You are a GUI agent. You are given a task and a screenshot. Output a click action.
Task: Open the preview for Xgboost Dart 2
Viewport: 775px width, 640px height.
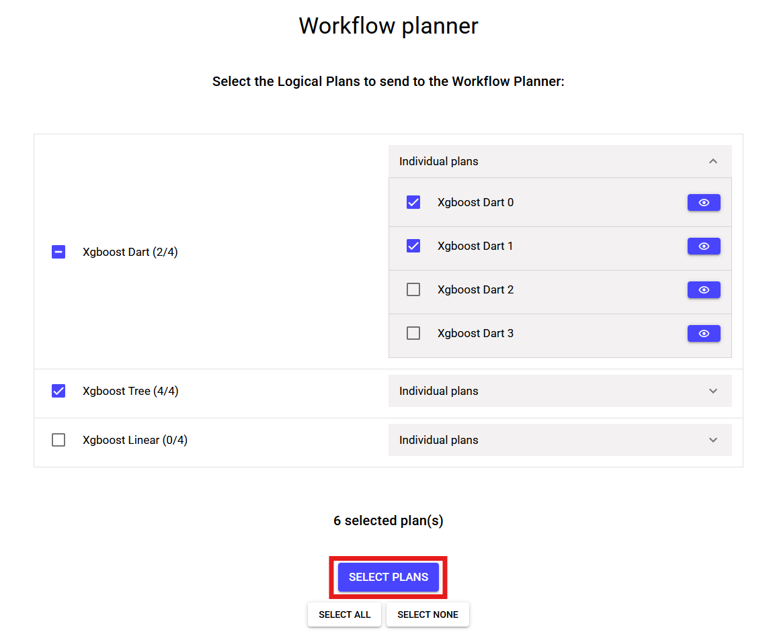coord(703,289)
